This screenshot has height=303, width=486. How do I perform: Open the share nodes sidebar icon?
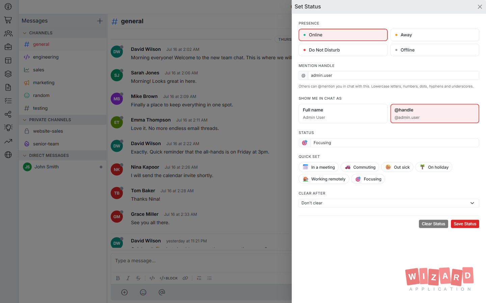coord(8,114)
